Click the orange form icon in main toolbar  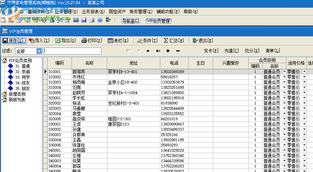pyautogui.click(x=11, y=20)
